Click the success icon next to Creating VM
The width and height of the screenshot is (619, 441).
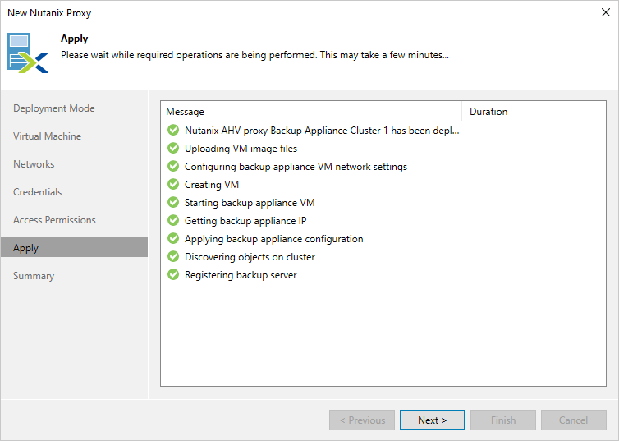click(x=173, y=185)
